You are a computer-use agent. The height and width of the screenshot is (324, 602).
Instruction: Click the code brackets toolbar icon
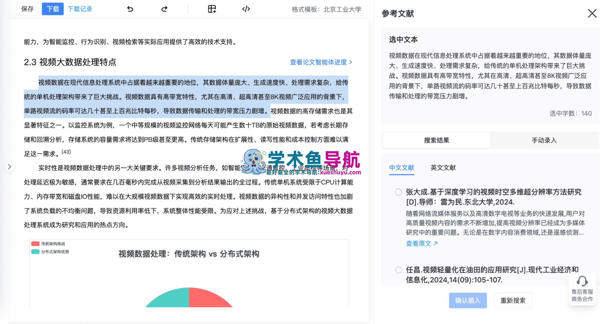point(246,9)
